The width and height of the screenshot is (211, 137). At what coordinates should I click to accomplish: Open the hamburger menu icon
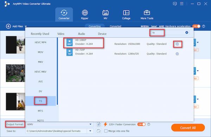coord(182,4)
